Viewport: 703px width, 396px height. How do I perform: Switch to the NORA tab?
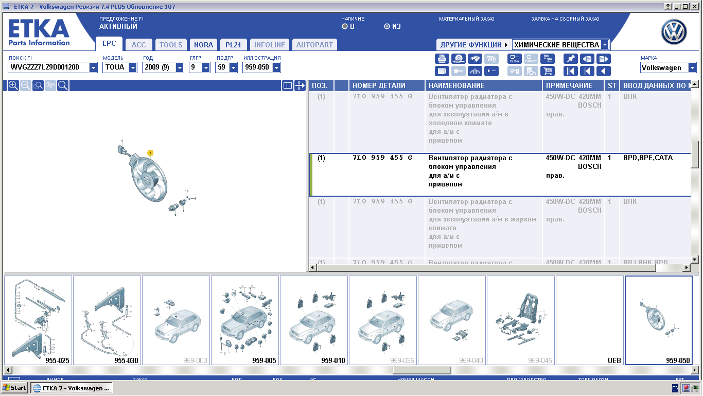point(203,45)
